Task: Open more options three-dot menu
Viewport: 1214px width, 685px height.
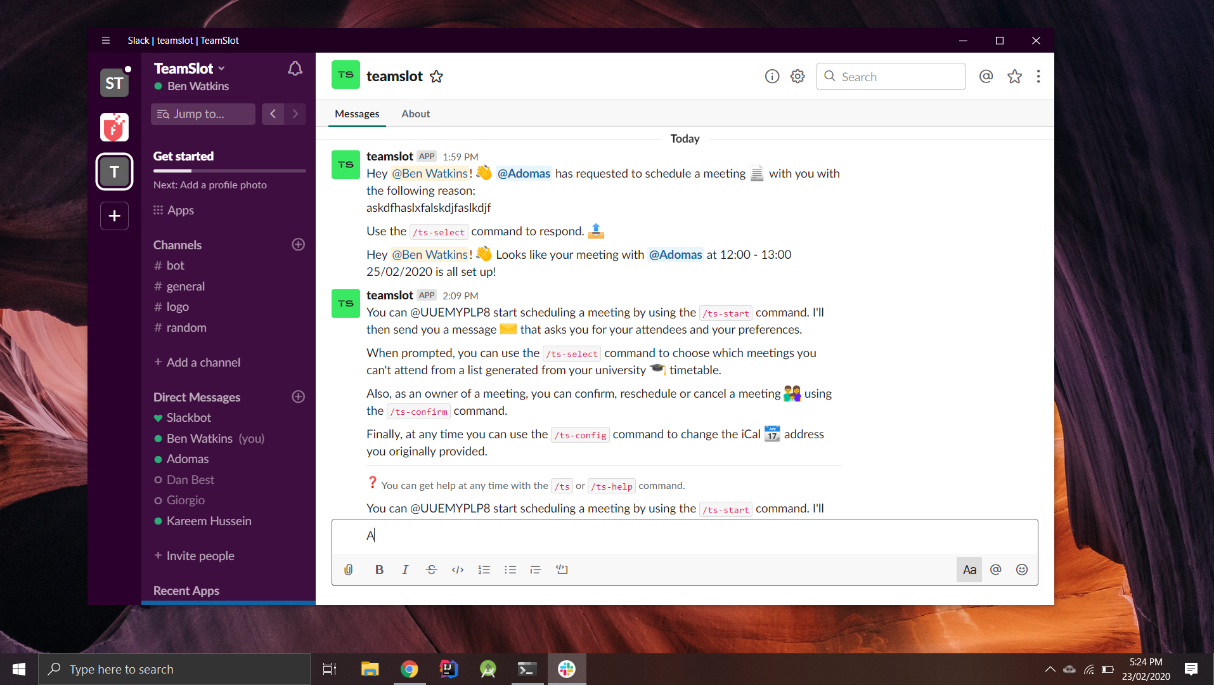Action: pos(1038,76)
